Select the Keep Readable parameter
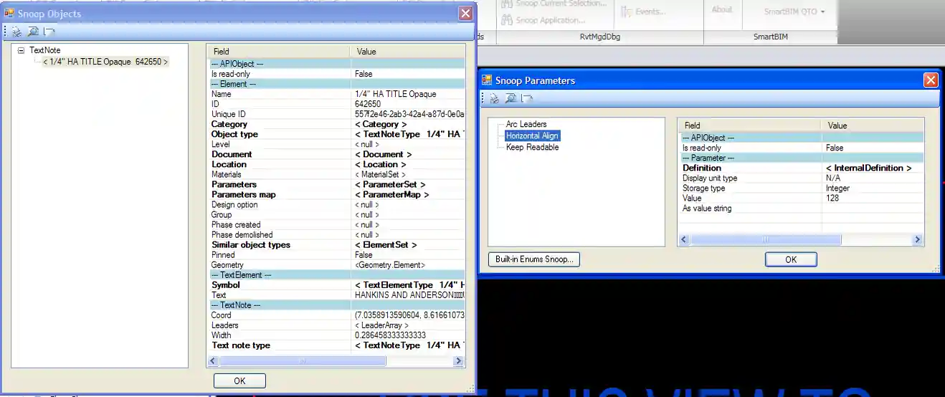The height and width of the screenshot is (397, 945). coord(532,148)
